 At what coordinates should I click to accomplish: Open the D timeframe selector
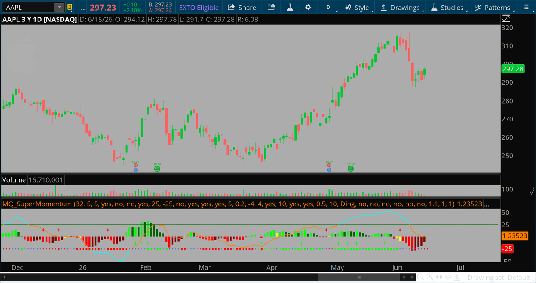[329, 8]
